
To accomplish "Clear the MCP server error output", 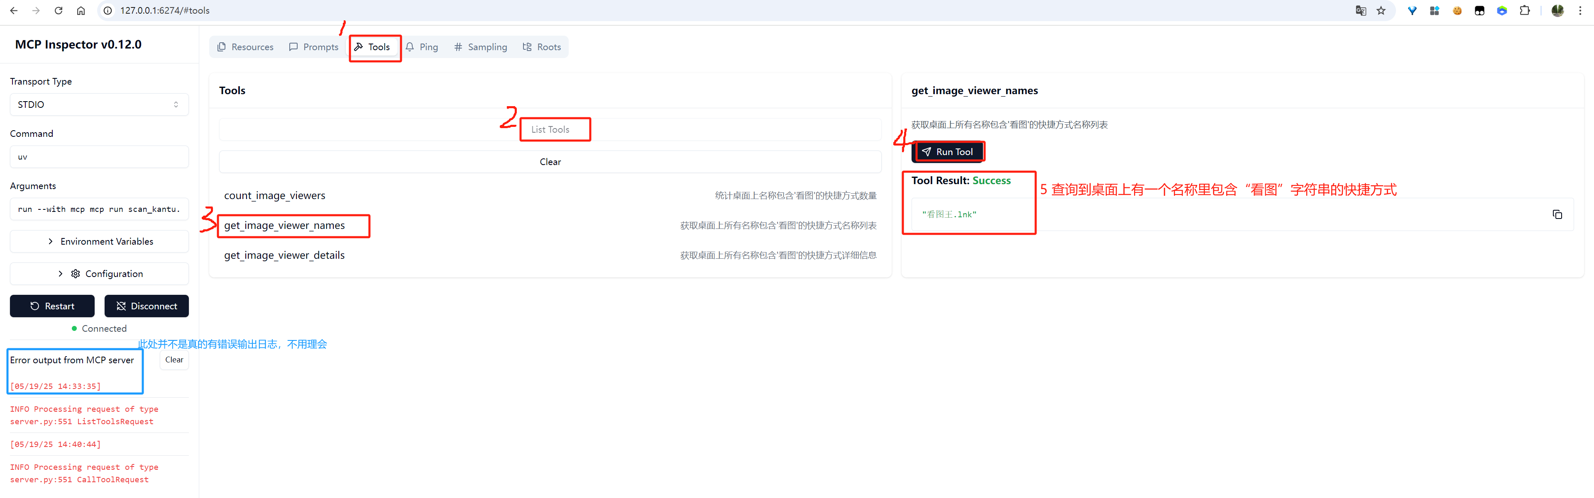I will (x=174, y=360).
